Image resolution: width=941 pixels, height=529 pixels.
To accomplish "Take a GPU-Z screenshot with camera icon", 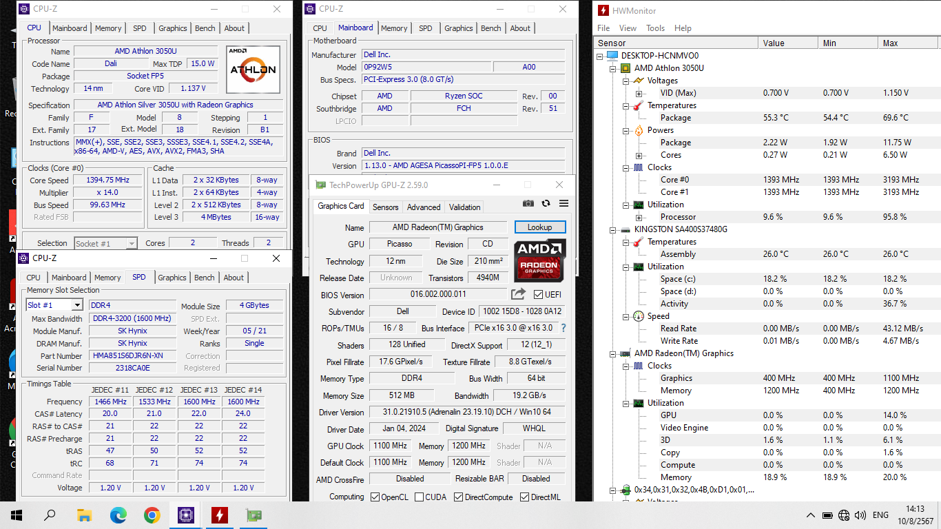I will coord(528,203).
